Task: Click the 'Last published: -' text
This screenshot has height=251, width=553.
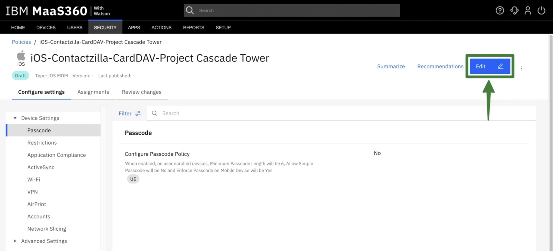Action: (x=116, y=76)
